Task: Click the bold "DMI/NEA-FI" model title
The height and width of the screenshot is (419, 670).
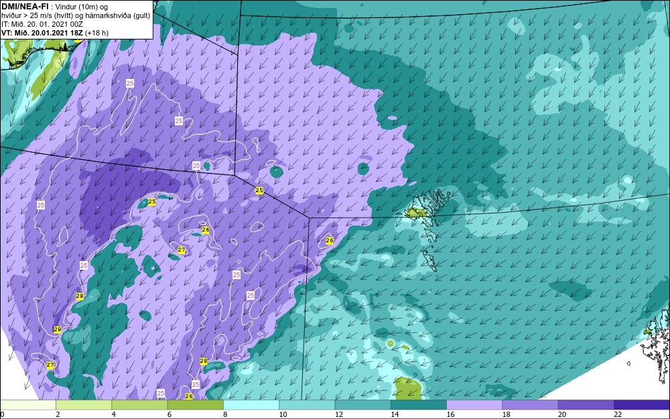Action: tap(25, 7)
